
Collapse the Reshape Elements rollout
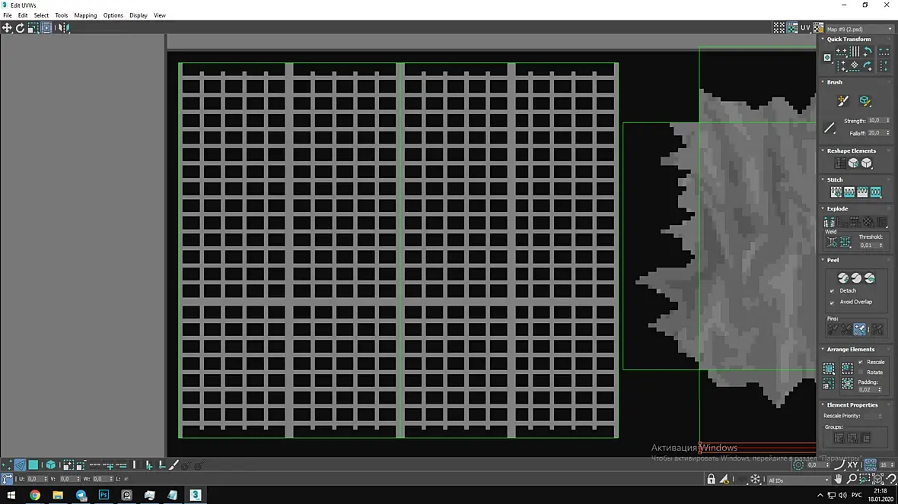click(x=823, y=151)
